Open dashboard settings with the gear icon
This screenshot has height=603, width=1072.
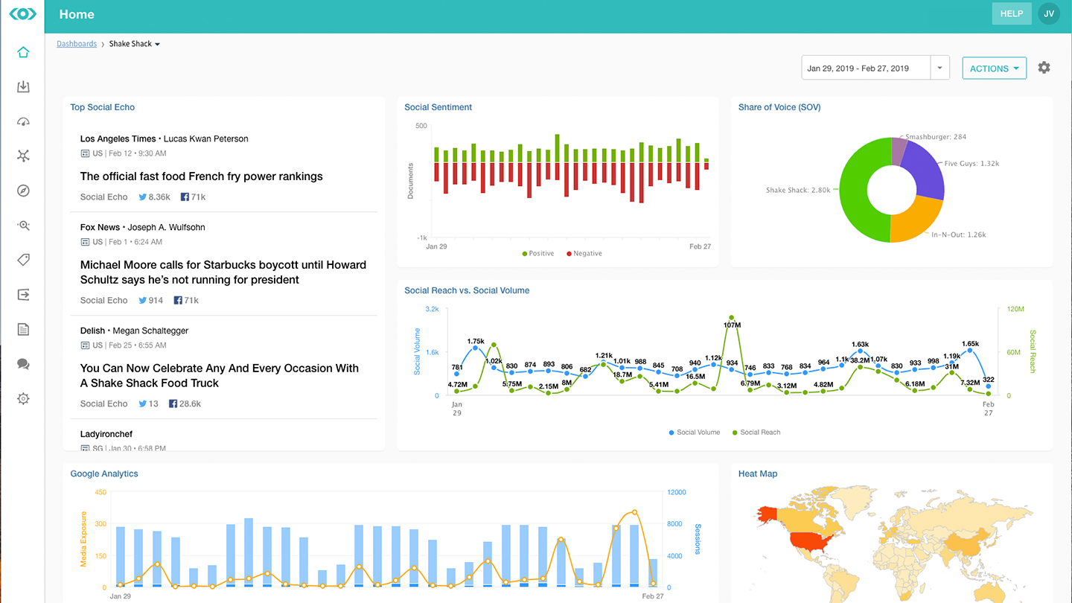click(x=1044, y=67)
